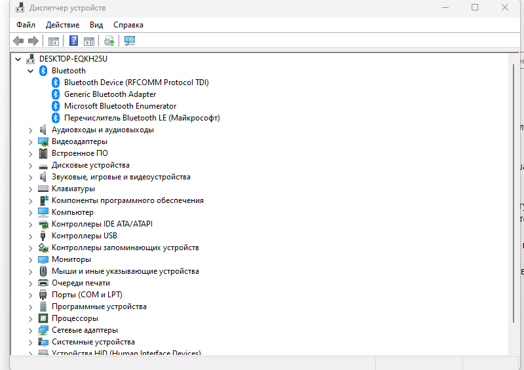Image resolution: width=524 pixels, height=370 pixels.
Task: Expand the Видеоадаптеры category
Action: 30,142
